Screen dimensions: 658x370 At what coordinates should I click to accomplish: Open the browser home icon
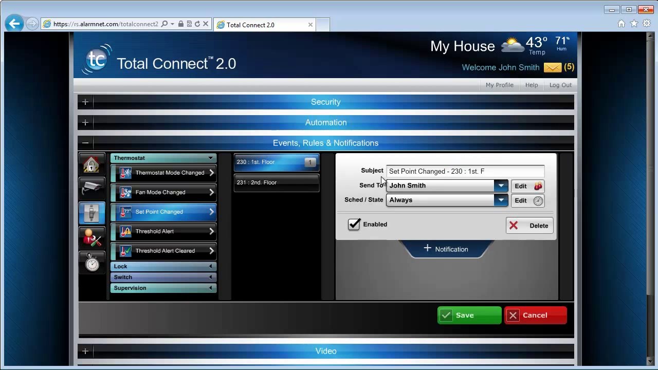622,24
